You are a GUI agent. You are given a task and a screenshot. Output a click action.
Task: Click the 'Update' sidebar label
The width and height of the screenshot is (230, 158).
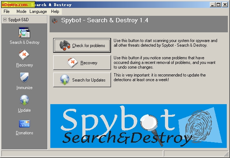[24, 110]
